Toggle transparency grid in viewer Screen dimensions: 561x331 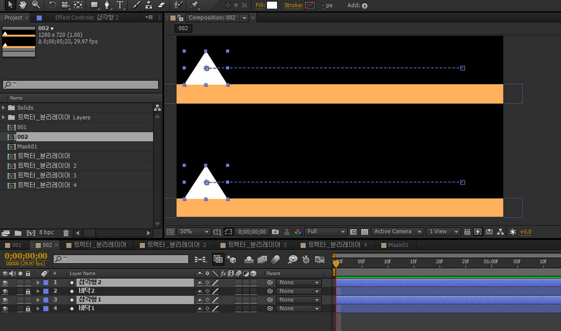[364, 232]
